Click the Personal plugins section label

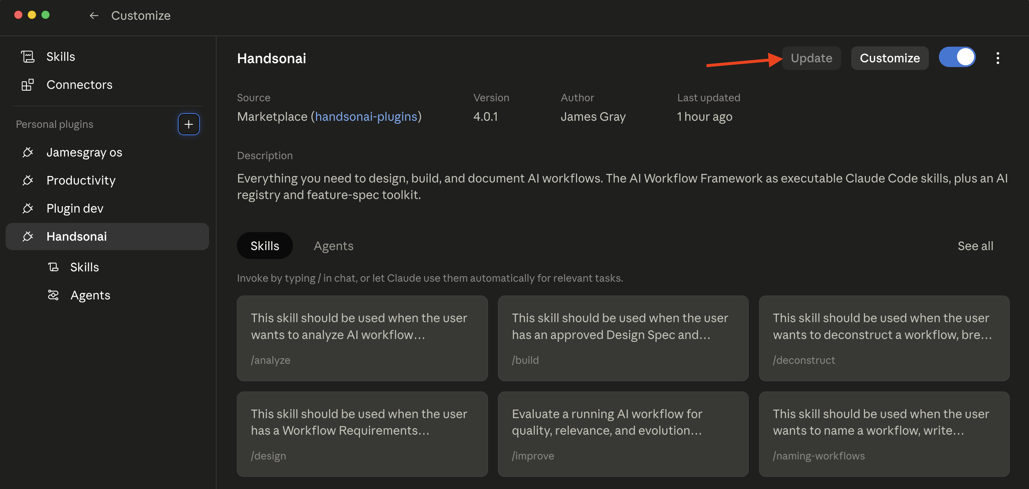coord(54,124)
